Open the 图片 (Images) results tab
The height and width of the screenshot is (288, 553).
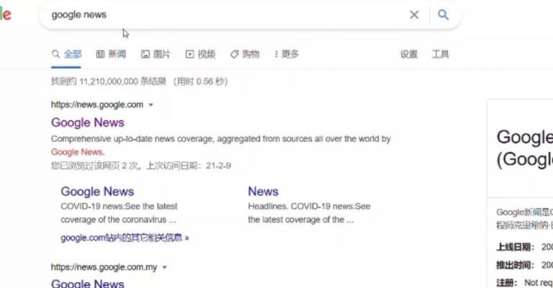156,54
